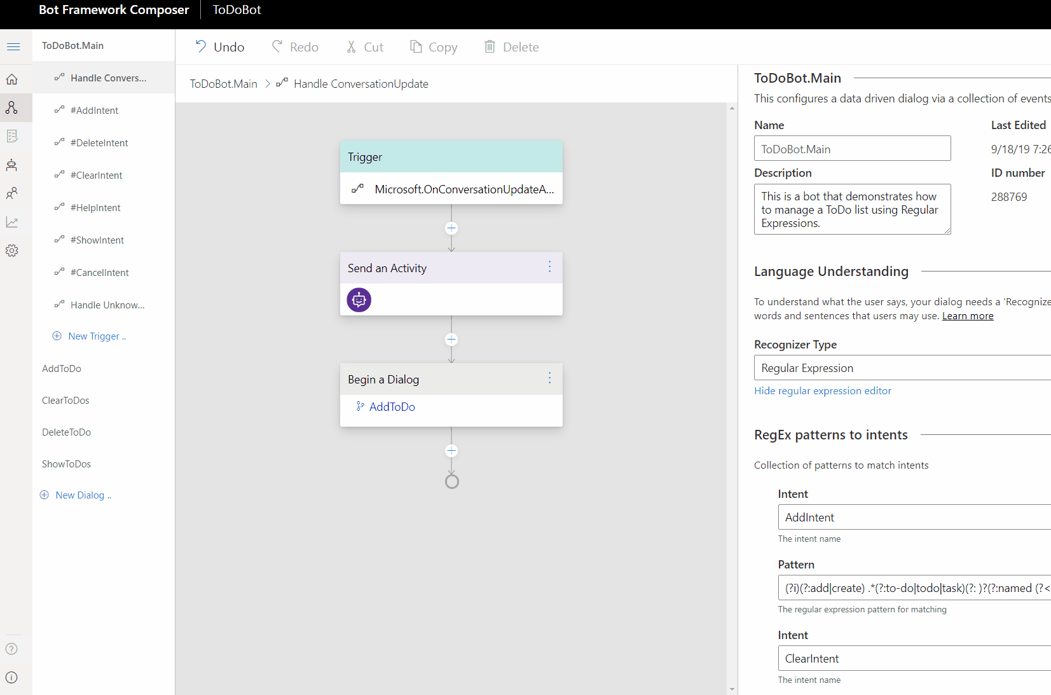Select the #ShowIntent trigger
Image resolution: width=1051 pixels, height=695 pixels.
[x=104, y=240]
